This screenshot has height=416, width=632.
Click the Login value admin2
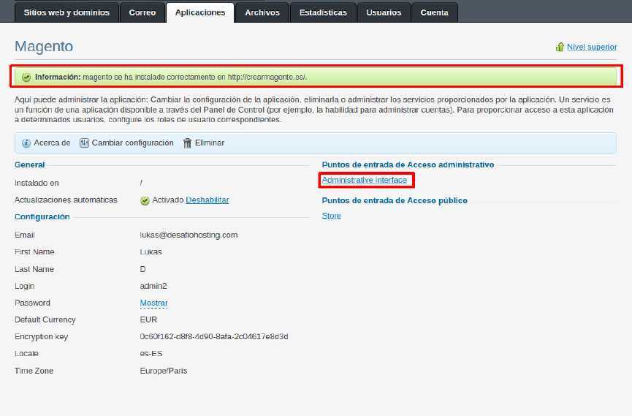coord(153,286)
